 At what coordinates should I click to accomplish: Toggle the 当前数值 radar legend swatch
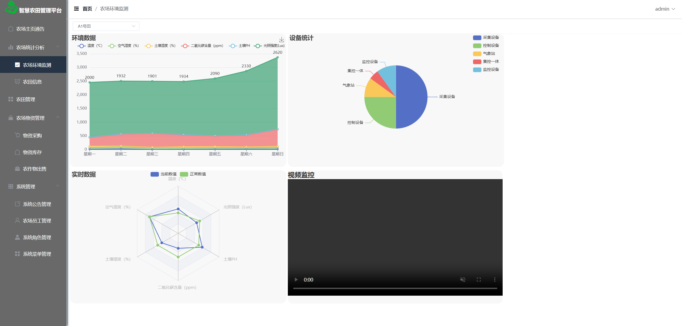click(x=155, y=174)
